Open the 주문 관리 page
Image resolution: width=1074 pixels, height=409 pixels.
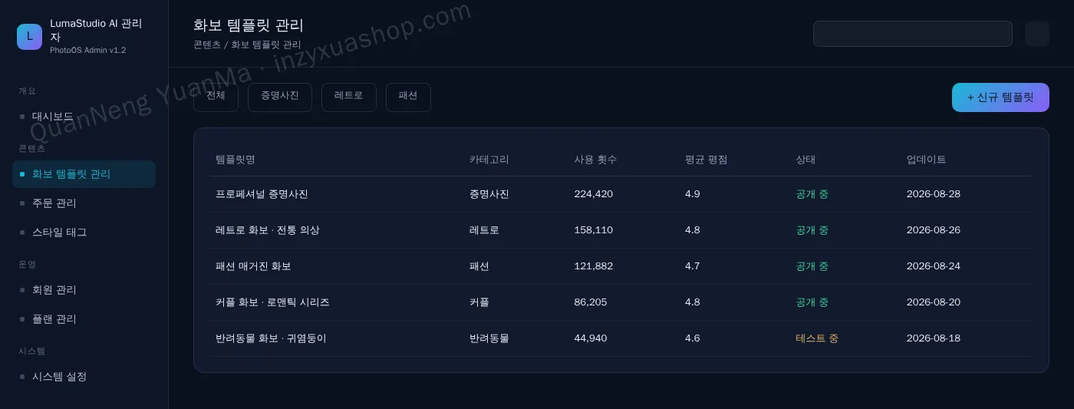[84, 203]
